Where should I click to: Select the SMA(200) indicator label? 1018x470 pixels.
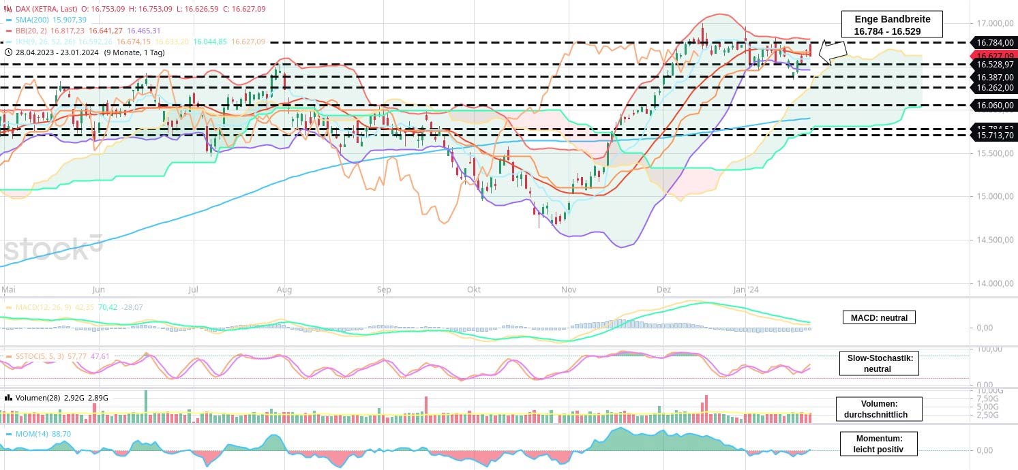pos(32,20)
